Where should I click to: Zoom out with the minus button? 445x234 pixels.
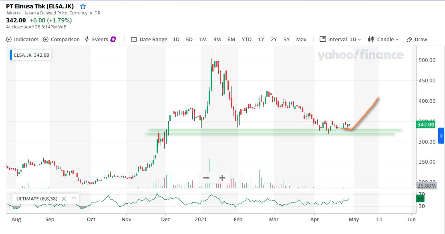[206, 178]
